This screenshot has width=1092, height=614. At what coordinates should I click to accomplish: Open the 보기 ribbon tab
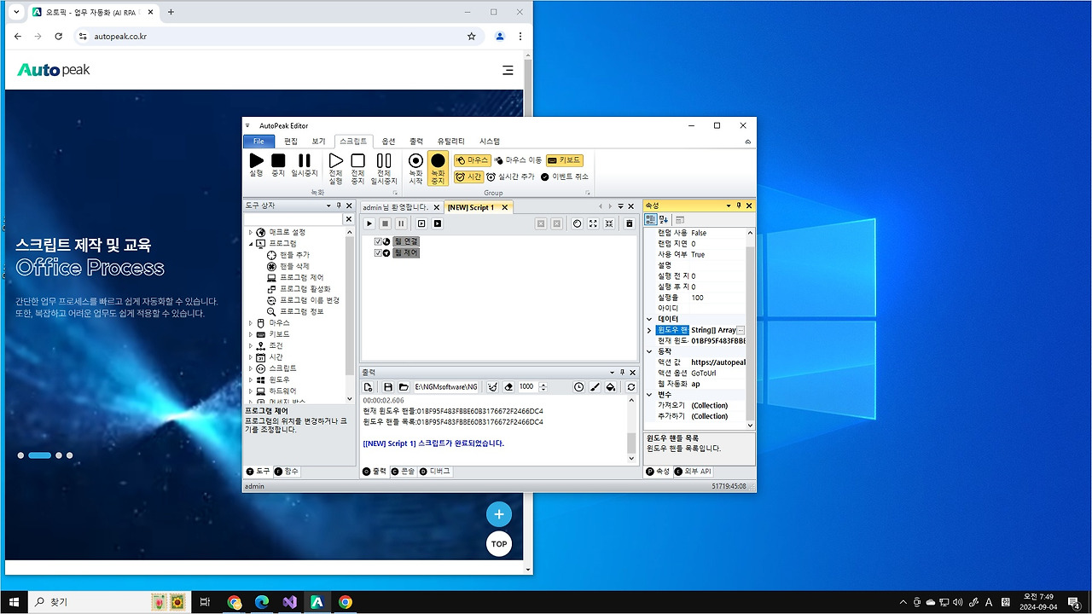318,141
